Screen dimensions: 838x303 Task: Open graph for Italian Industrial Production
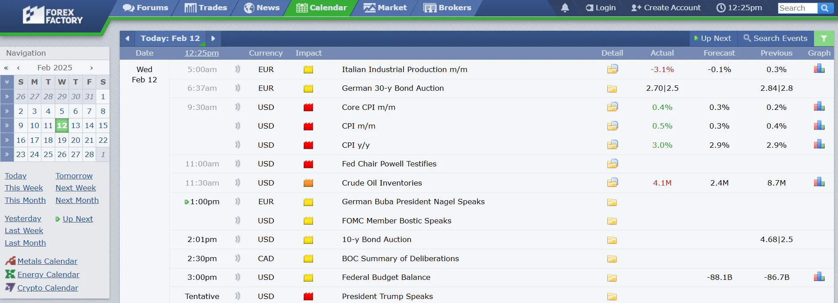819,69
